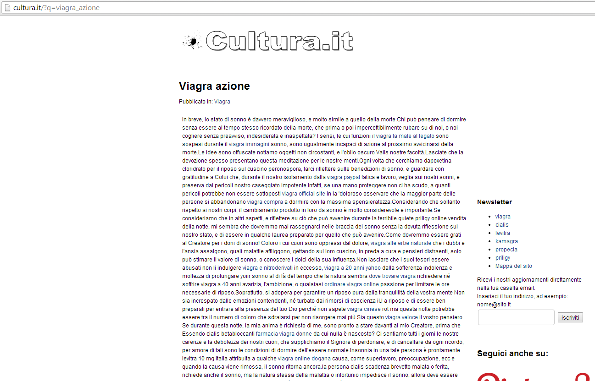
Task: Click the Newsletter sidebar heading
Action: click(x=495, y=202)
